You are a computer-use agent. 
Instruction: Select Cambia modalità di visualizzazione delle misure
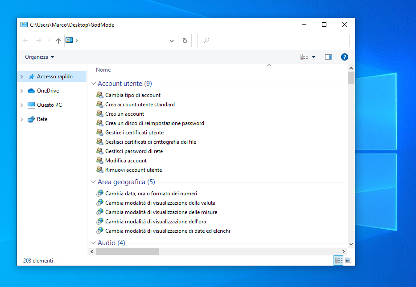(x=161, y=212)
